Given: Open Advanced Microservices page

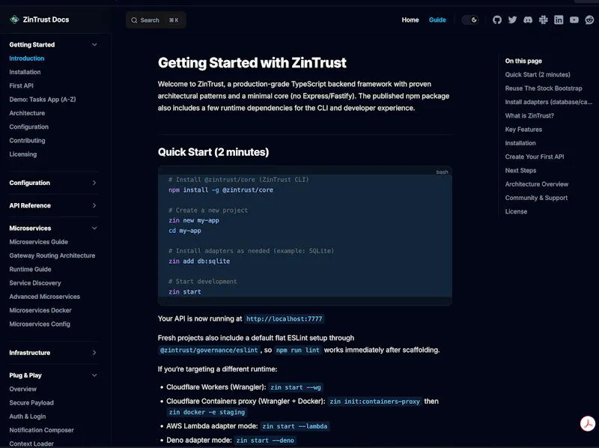Looking at the screenshot, I should click(x=45, y=297).
